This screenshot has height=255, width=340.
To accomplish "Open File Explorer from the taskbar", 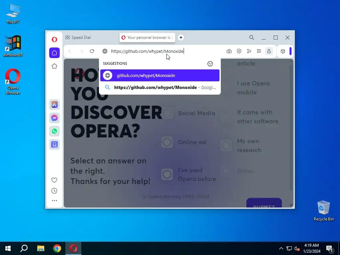I will click(x=41, y=248).
